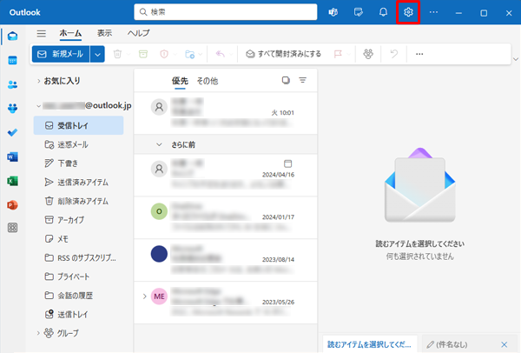Click the 新規メール button

[x=61, y=54]
